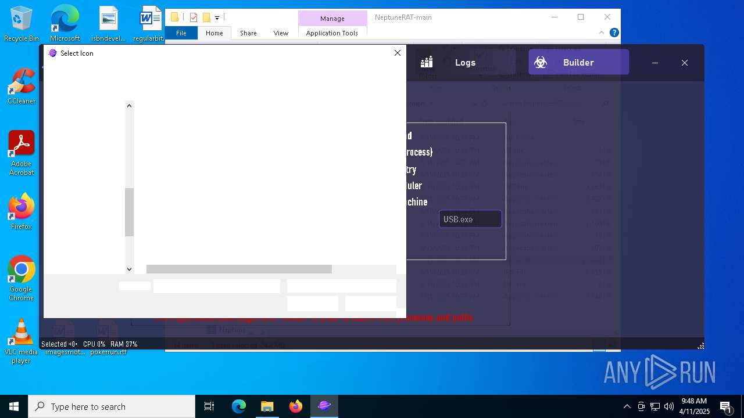Open Firefox from the taskbar
The image size is (744, 418).
point(296,406)
